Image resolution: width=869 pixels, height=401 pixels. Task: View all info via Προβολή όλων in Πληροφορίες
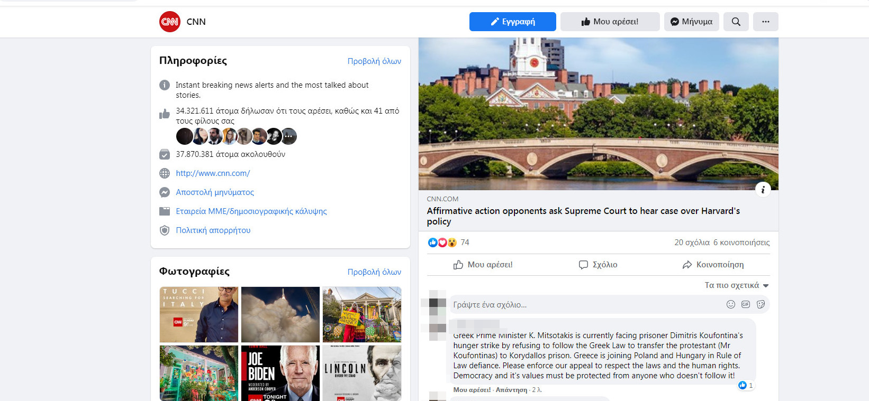(374, 61)
